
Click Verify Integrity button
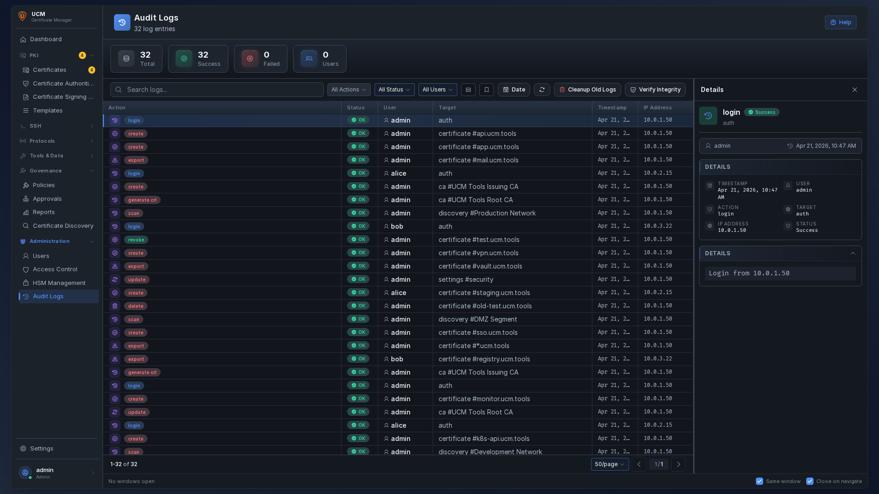(x=655, y=90)
